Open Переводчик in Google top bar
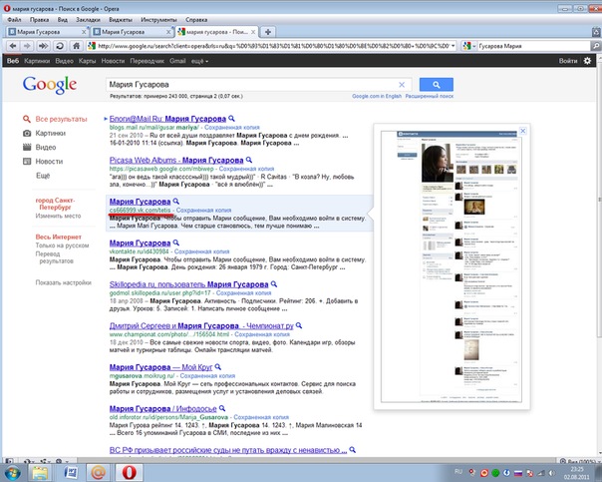602x482 pixels. pos(147,61)
